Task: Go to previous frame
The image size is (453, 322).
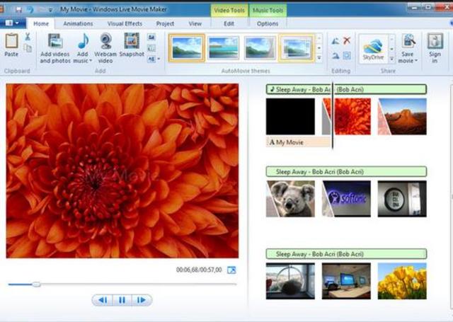Action: pos(103,300)
